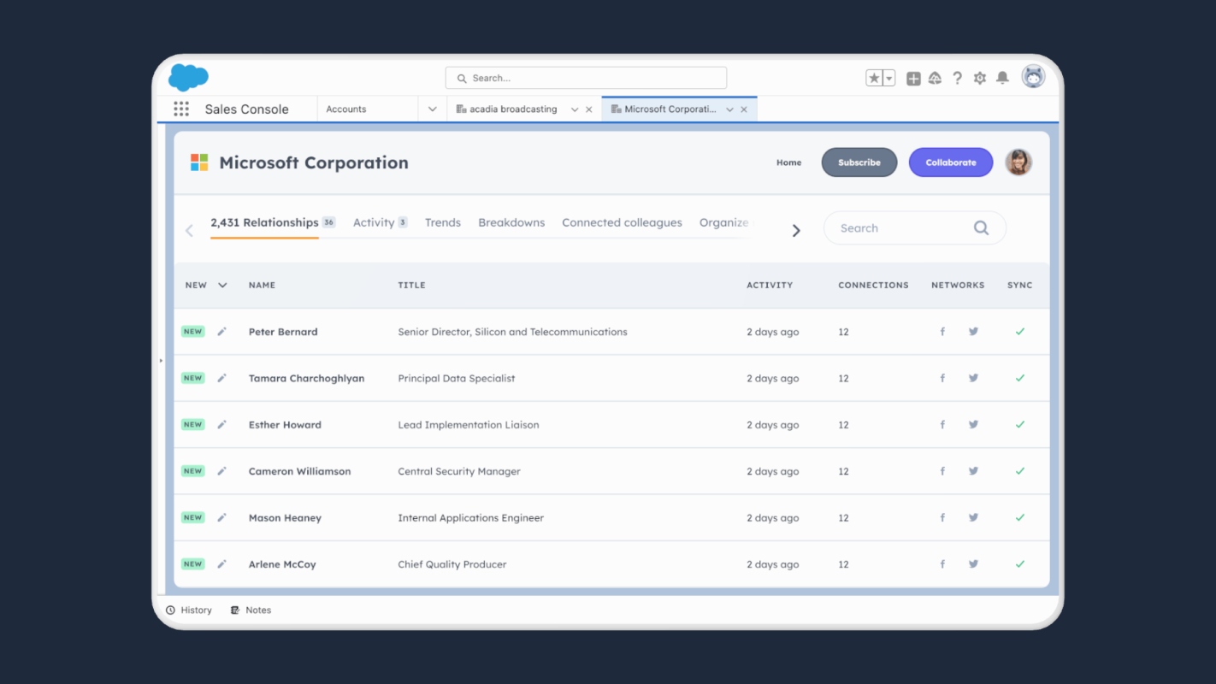1216x684 pixels.
Task: Edit the Mason Heaney row pencil icon
Action: click(x=221, y=517)
